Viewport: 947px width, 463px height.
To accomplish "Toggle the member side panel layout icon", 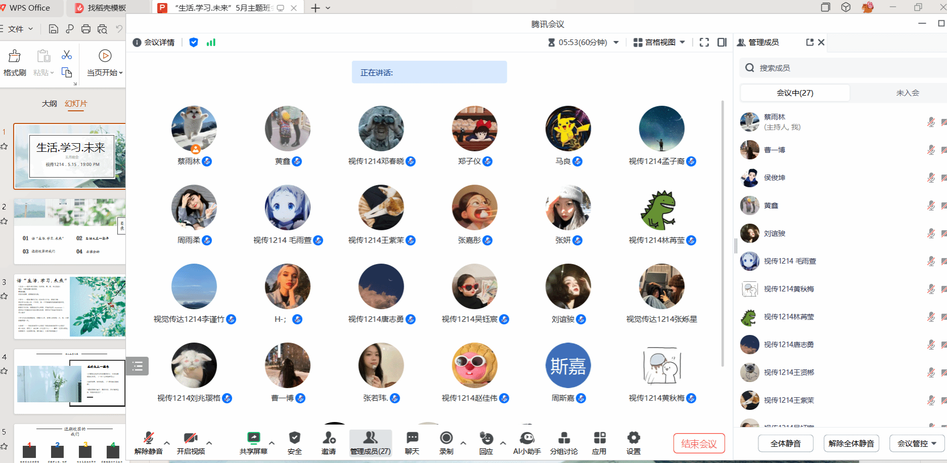I will pos(722,43).
